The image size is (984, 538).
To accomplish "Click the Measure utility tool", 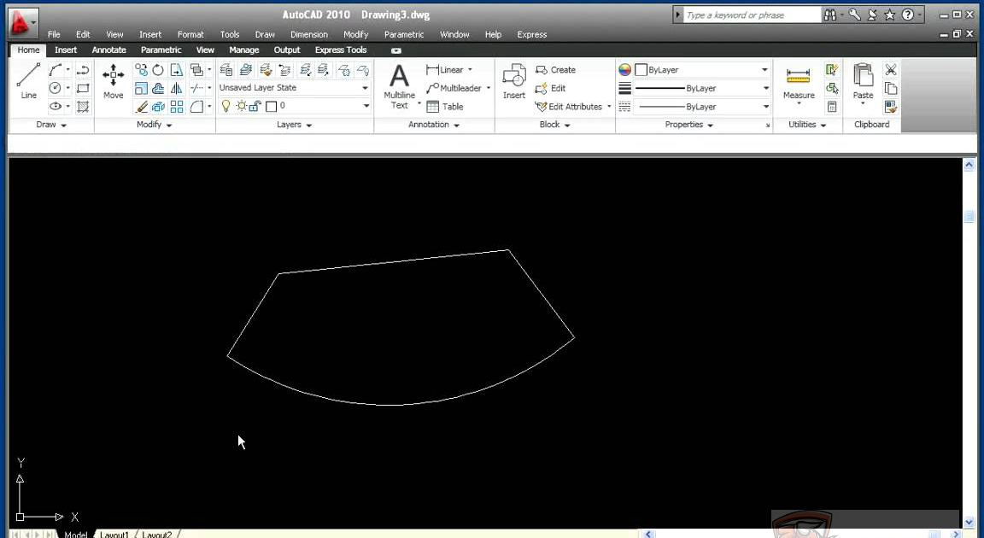I will click(799, 82).
